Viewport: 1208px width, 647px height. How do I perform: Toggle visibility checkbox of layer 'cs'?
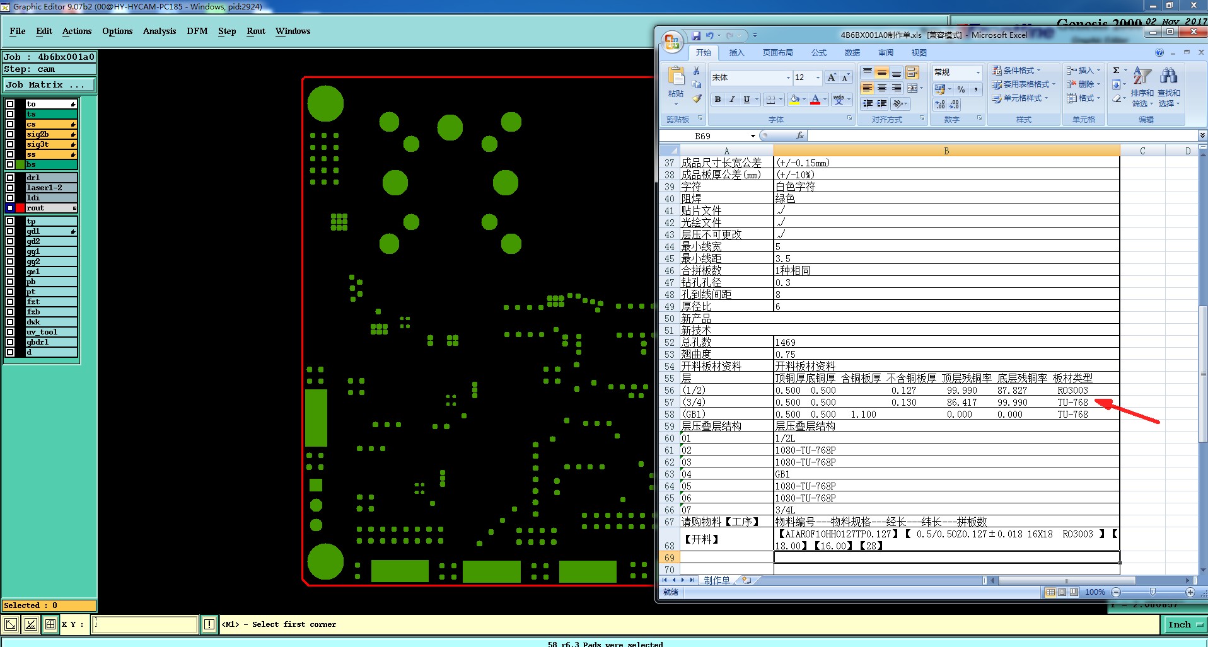click(10, 124)
